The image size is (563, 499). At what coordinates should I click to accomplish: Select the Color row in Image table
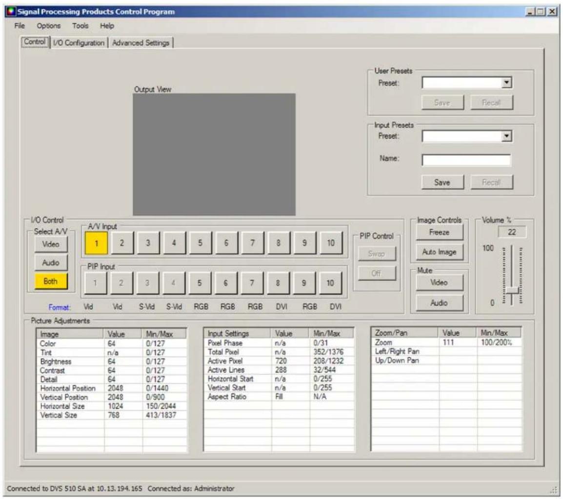coord(111,343)
